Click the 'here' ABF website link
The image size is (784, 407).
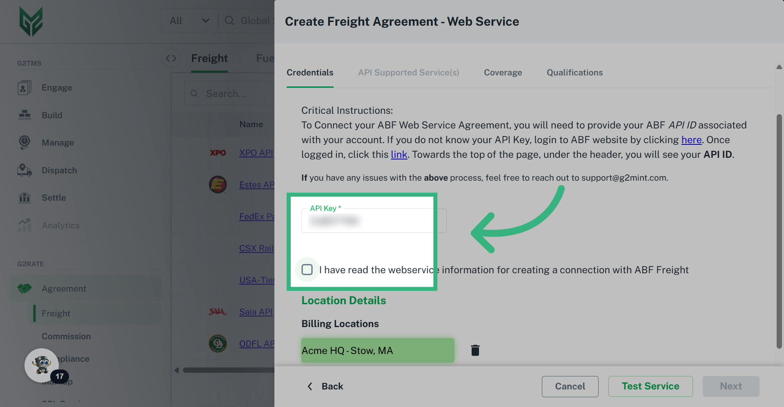tap(691, 140)
